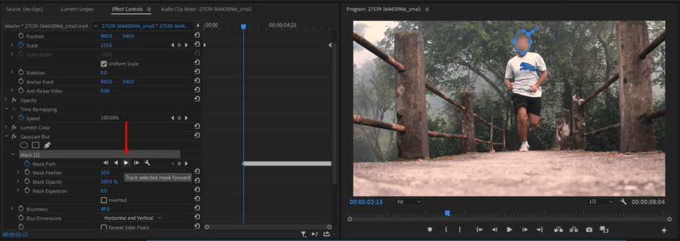Enable the Inverted mask checkbox
680x241 pixels.
pos(104,201)
